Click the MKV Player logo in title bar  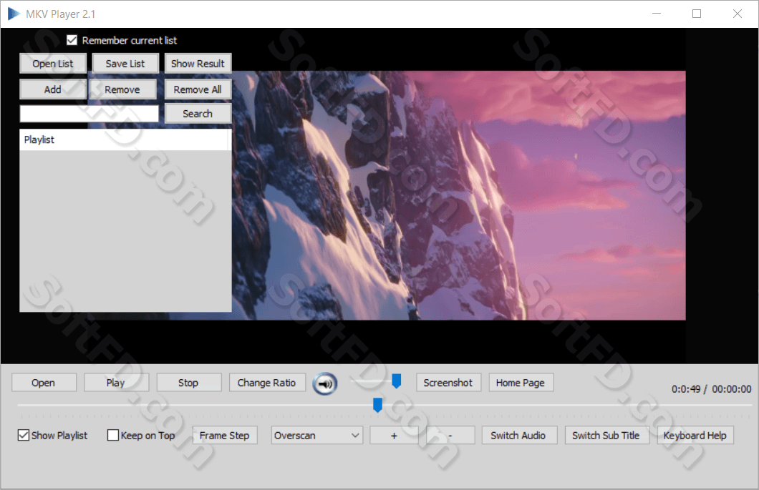click(x=14, y=14)
